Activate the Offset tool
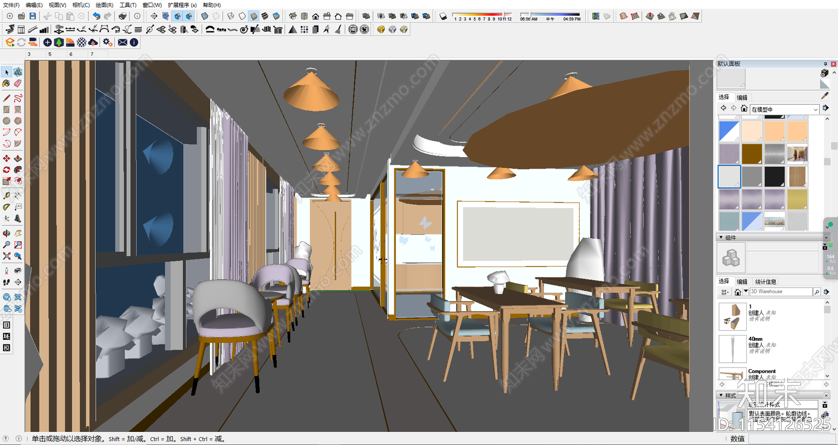Viewport: 838px width, 445px height. 18,181
